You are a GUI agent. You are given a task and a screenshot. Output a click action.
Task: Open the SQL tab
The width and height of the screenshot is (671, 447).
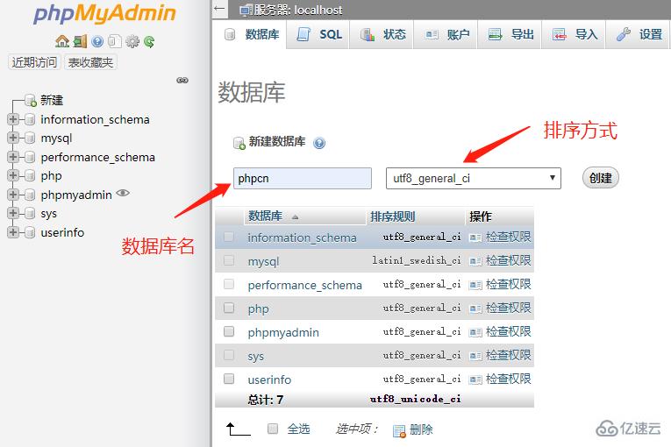[x=318, y=34]
